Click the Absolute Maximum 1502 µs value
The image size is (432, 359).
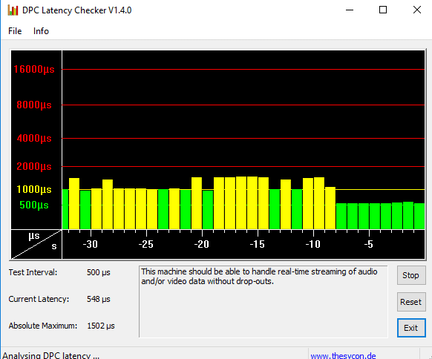pyautogui.click(x=101, y=326)
